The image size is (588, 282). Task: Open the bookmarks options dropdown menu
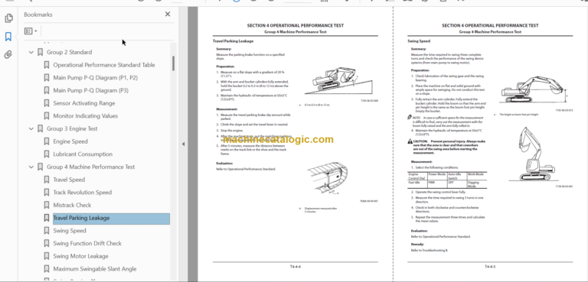point(31,31)
